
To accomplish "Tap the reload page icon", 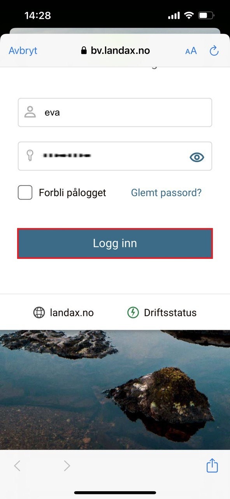I will point(214,51).
